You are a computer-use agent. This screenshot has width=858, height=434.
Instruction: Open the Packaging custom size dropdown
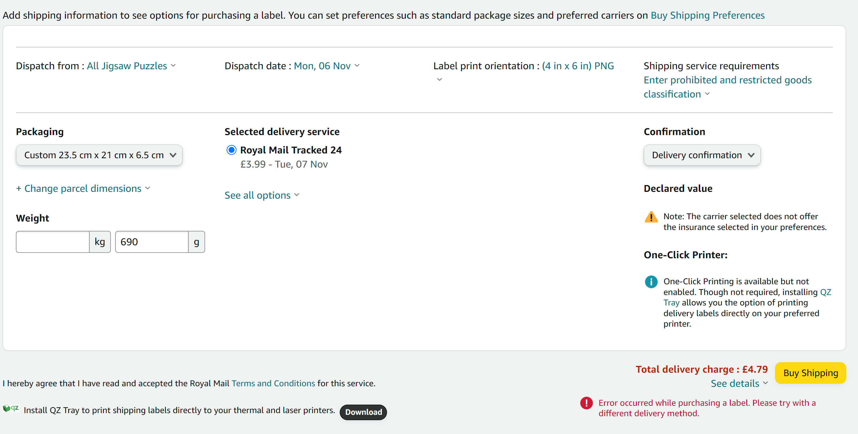[x=99, y=155]
